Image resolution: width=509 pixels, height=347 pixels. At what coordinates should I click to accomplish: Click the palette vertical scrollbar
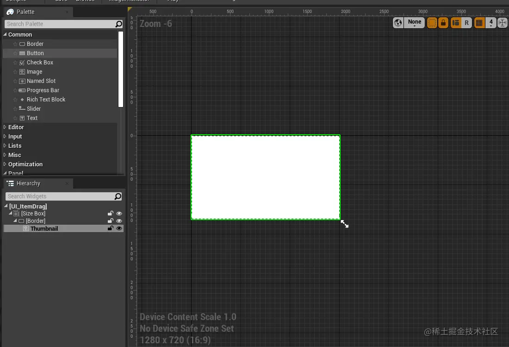coord(121,69)
